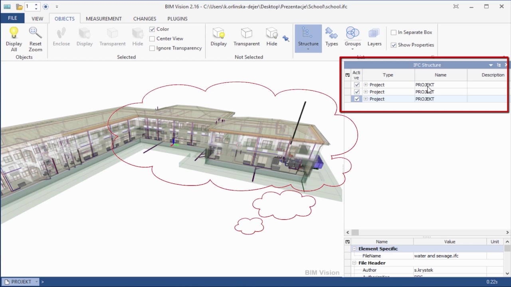The image size is (511, 287).
Task: Click the Type column header
Action: (x=388, y=75)
